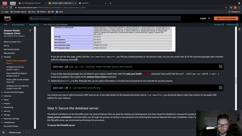
Task: Open the Preferences link
Action: (232, 25)
